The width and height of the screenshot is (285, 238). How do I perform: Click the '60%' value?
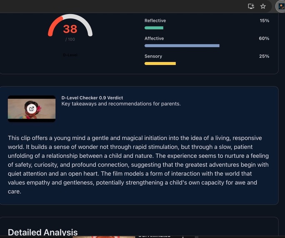coord(264,38)
